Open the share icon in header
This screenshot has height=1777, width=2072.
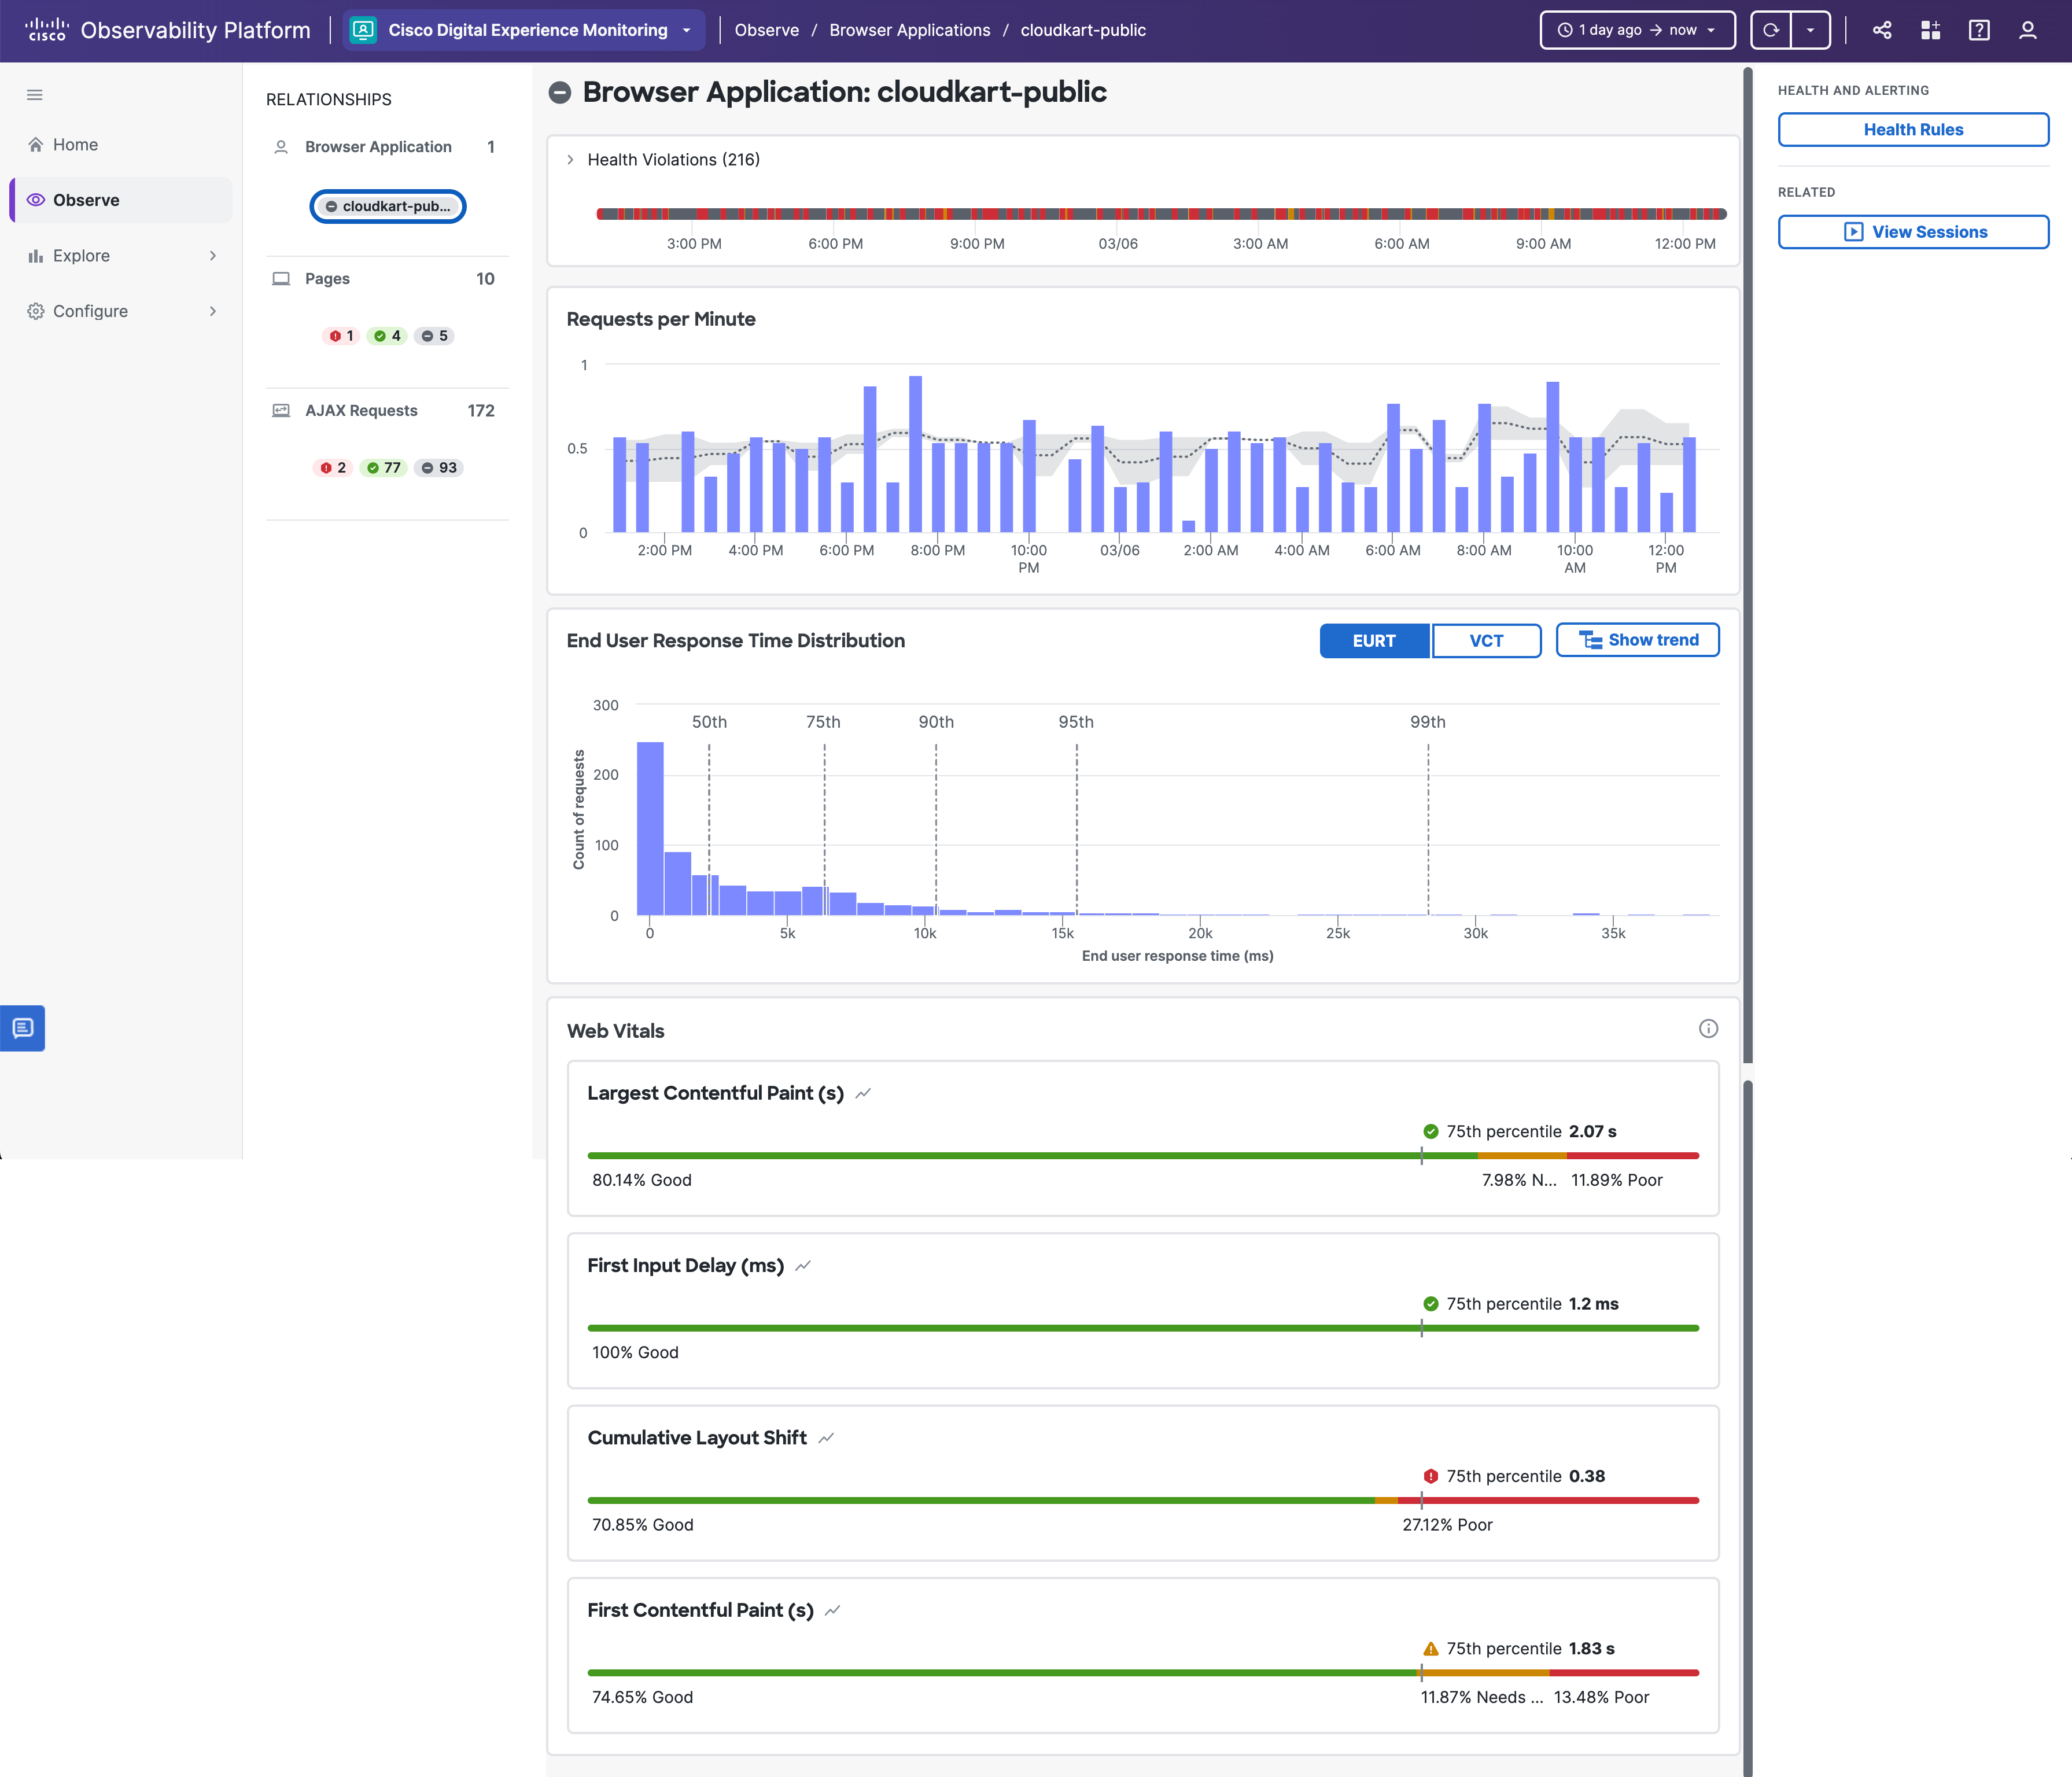point(1882,30)
